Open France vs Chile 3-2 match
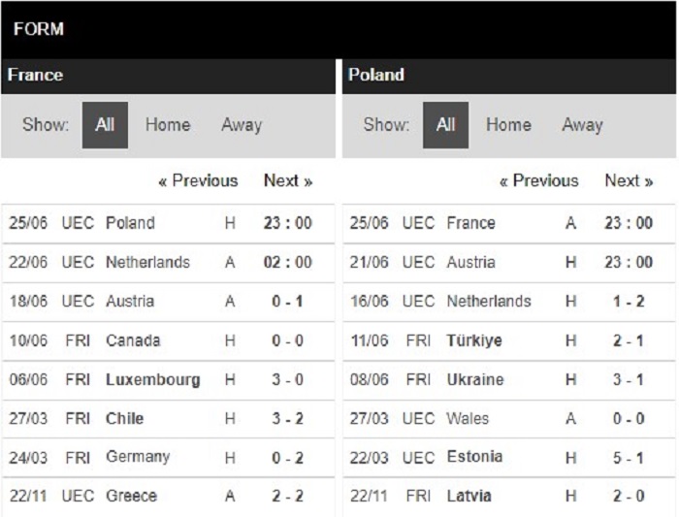Image resolution: width=679 pixels, height=517 pixels. tap(168, 419)
